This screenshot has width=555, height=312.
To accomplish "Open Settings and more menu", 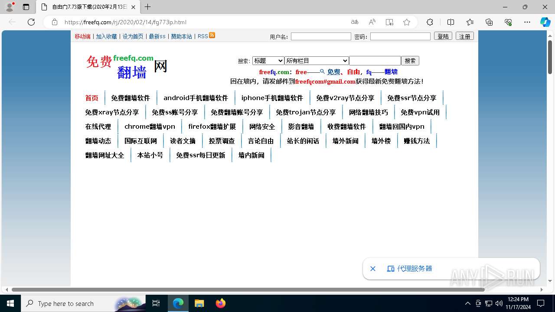I will 527,22.
